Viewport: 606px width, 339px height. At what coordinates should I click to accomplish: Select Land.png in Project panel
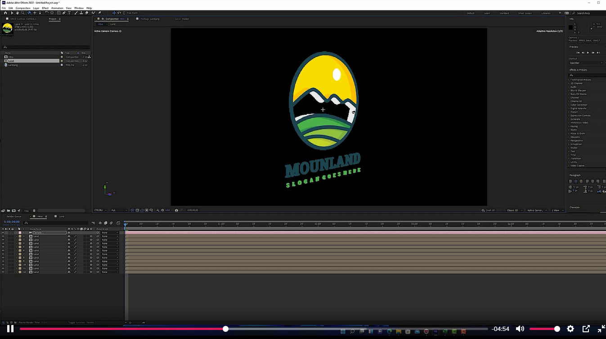click(x=13, y=65)
